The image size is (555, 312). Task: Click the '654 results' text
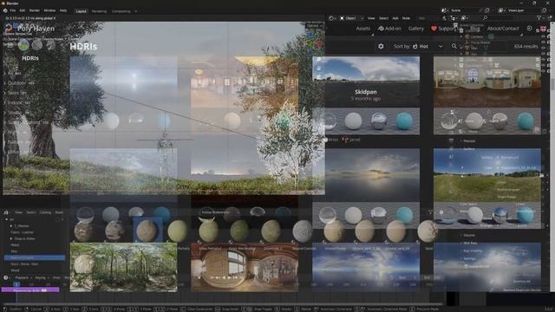click(526, 46)
